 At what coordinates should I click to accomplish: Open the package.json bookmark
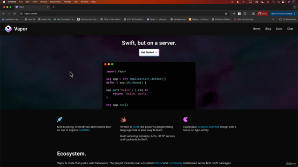(178, 19)
